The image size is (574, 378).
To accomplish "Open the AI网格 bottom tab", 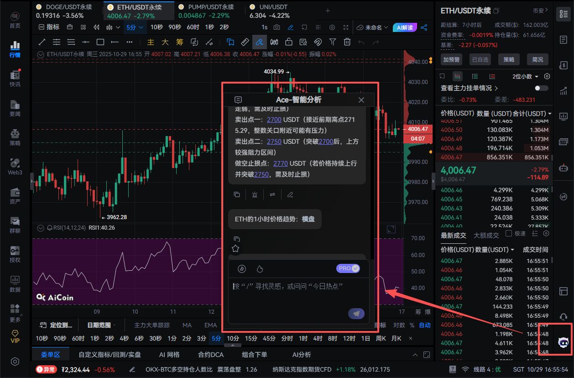I will (x=169, y=354).
